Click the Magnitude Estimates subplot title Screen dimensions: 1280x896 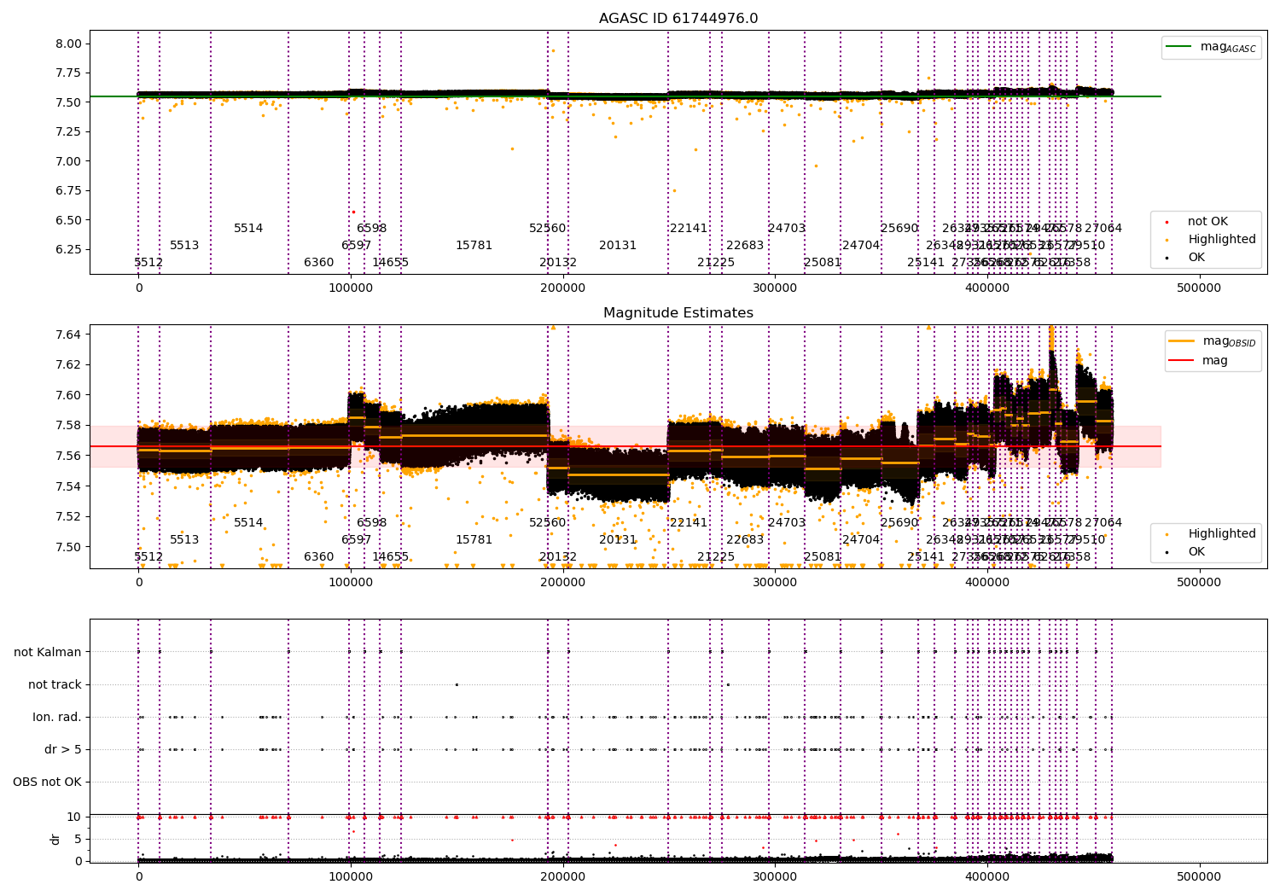pos(678,313)
